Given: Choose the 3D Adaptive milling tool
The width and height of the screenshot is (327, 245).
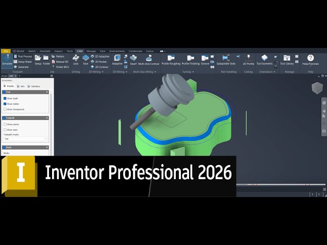Looking at the screenshot, I should 117,60.
